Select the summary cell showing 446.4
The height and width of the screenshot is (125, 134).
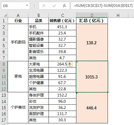point(92,108)
